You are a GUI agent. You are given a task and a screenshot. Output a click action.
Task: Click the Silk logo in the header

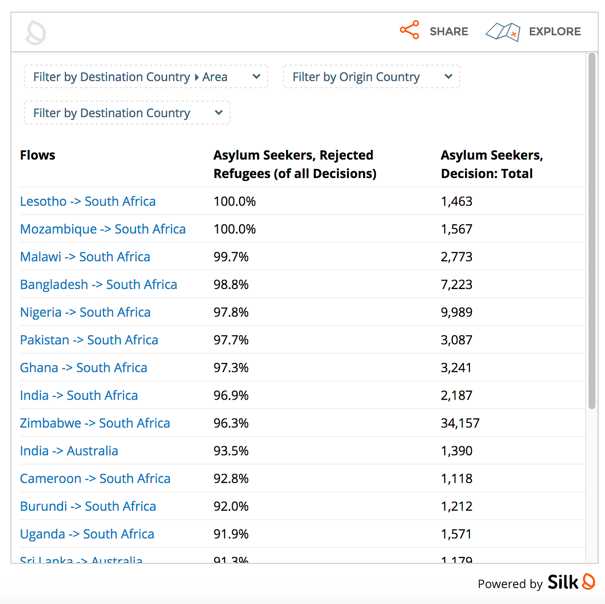tap(36, 32)
